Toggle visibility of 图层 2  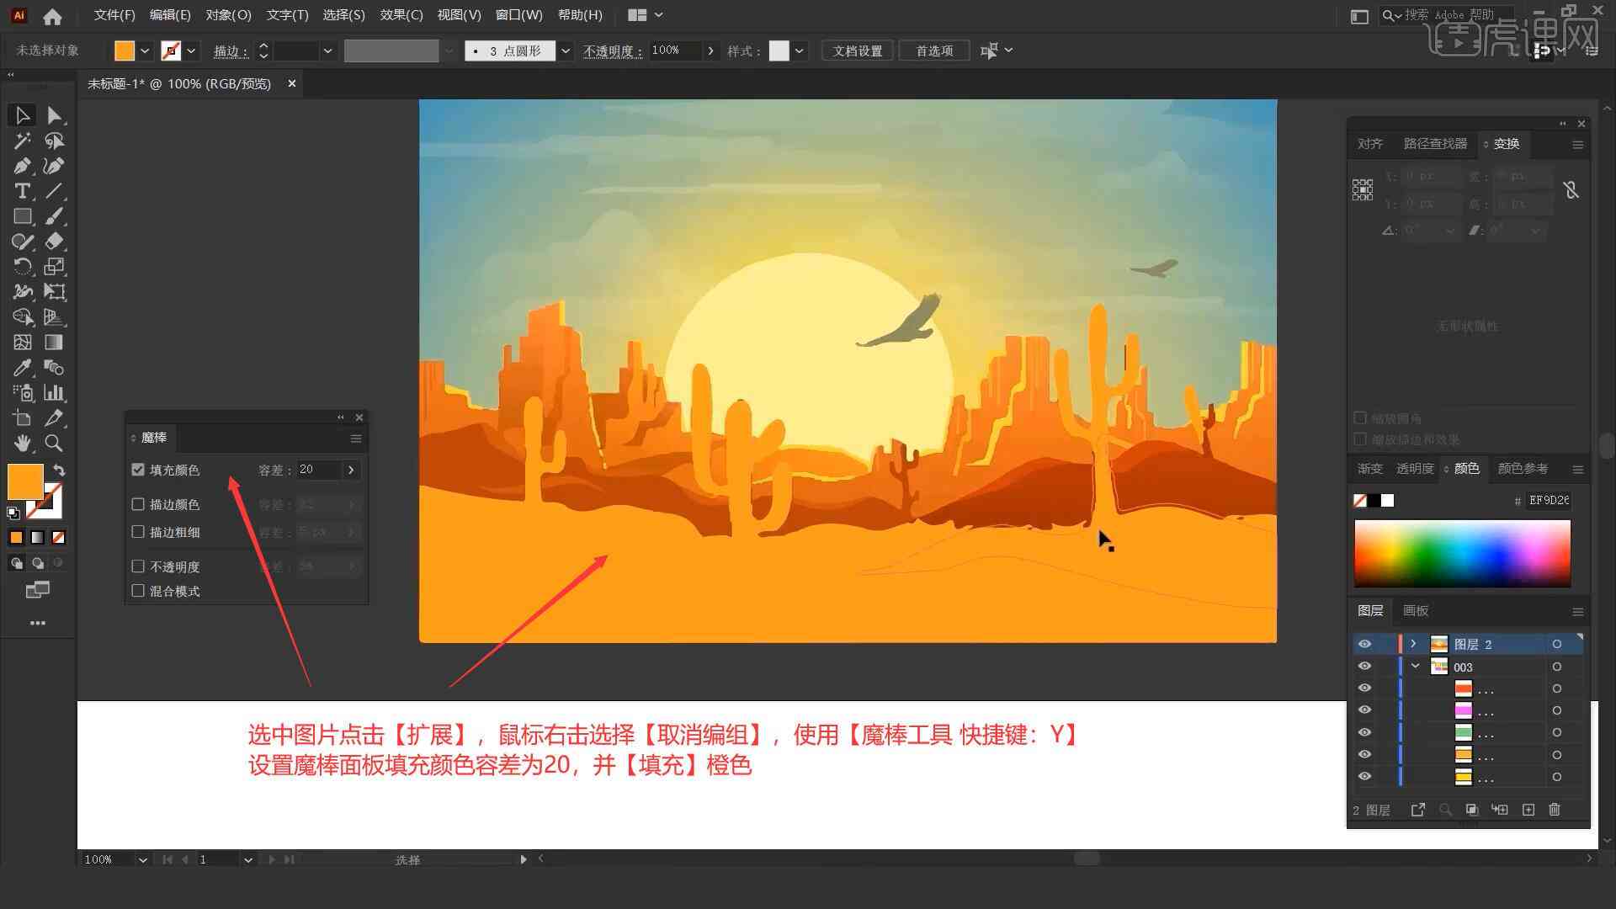tap(1364, 644)
